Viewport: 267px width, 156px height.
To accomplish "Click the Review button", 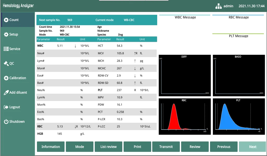I will pyautogui.click(x=195, y=147).
